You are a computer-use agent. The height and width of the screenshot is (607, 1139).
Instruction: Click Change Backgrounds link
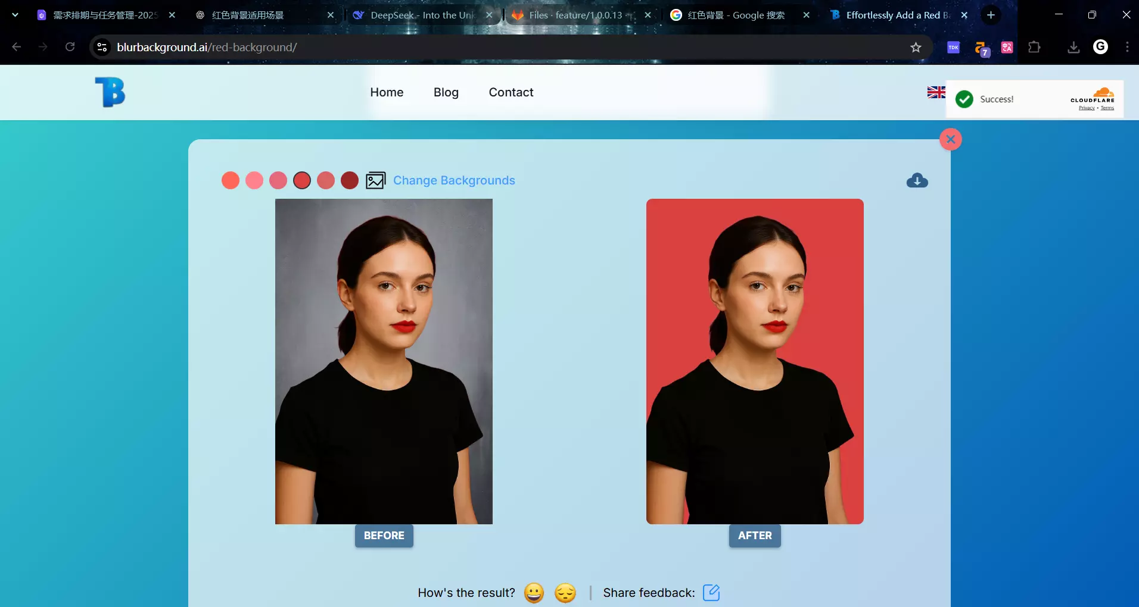click(454, 180)
